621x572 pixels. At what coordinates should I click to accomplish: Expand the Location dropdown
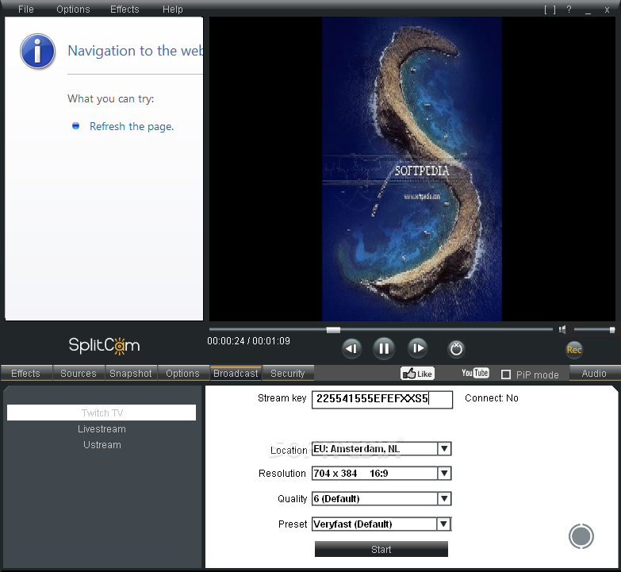[x=444, y=449]
